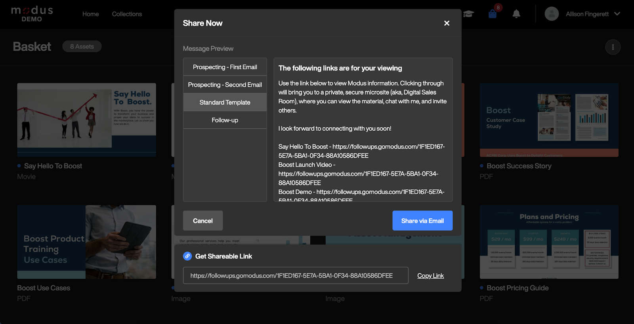Open the three-dot Basket options menu

click(x=613, y=47)
